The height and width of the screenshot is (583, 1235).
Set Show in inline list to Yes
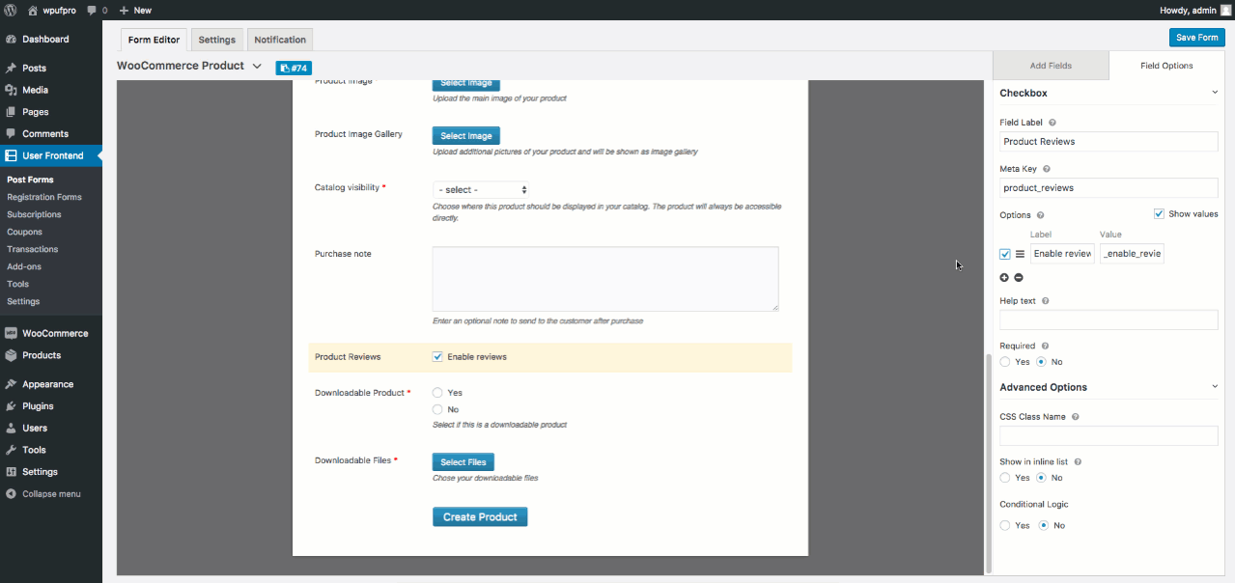1005,478
